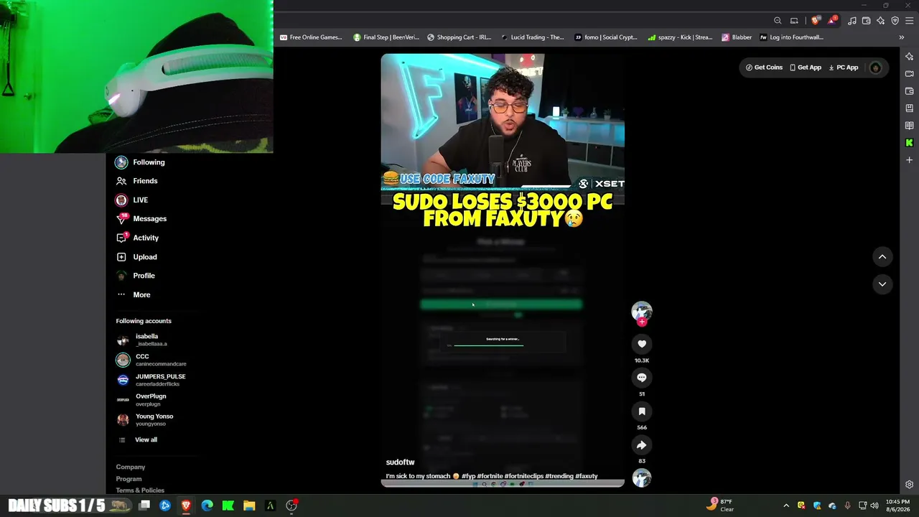
Task: Open the spazzy - Kick bookmark
Action: (680, 37)
